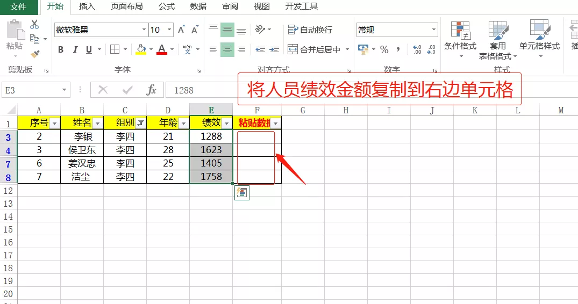
Task: Click the Borders grid icon
Action: (115, 49)
